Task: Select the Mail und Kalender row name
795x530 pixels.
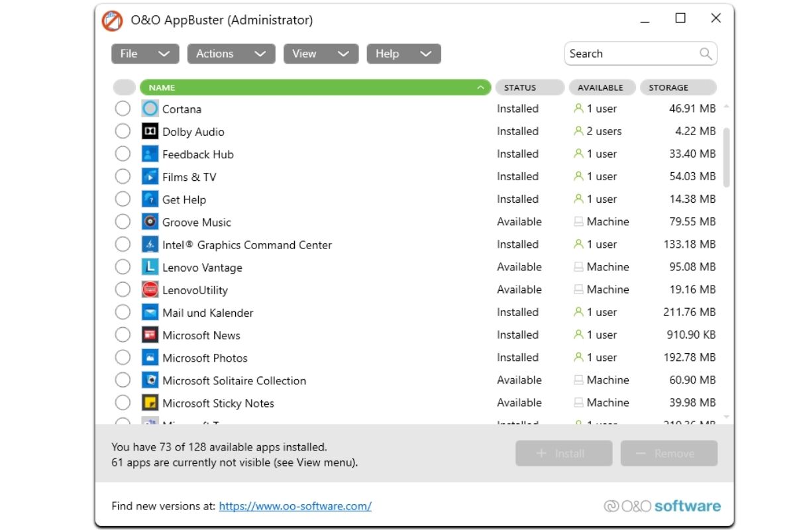Action: coord(207,313)
